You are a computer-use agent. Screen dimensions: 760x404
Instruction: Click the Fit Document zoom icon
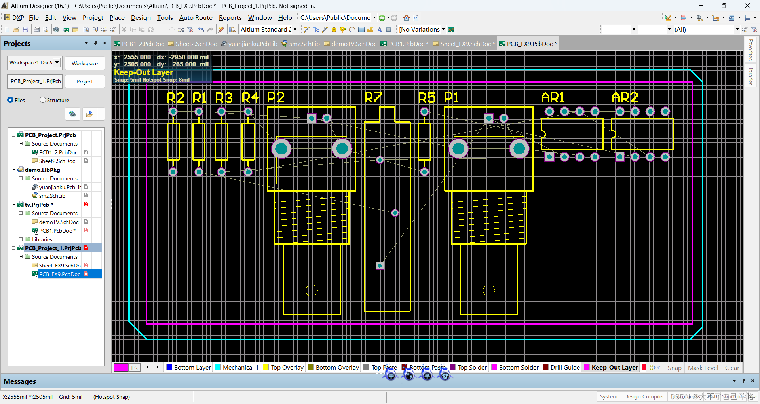[85, 30]
